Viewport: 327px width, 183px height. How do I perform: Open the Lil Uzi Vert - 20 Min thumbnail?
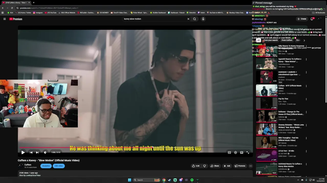(267, 156)
